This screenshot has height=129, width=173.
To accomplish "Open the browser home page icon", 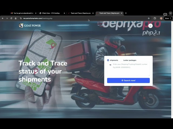I will pyautogui.click(x=16, y=18).
